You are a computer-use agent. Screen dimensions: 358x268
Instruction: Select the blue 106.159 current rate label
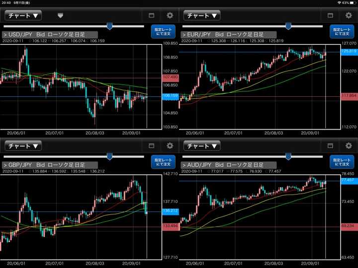(x=171, y=96)
